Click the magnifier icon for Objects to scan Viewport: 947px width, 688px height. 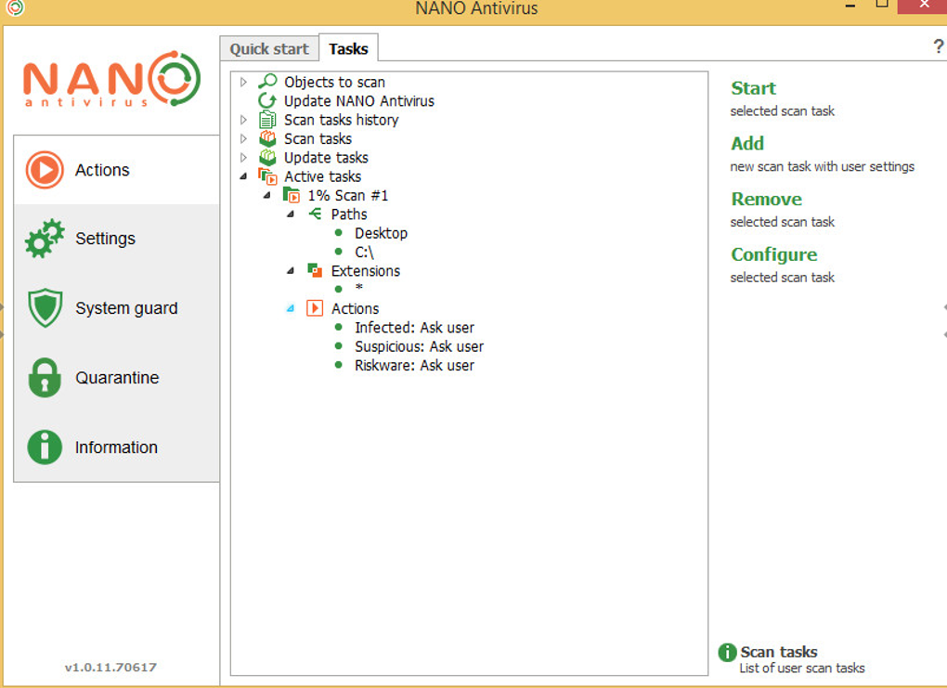click(267, 82)
